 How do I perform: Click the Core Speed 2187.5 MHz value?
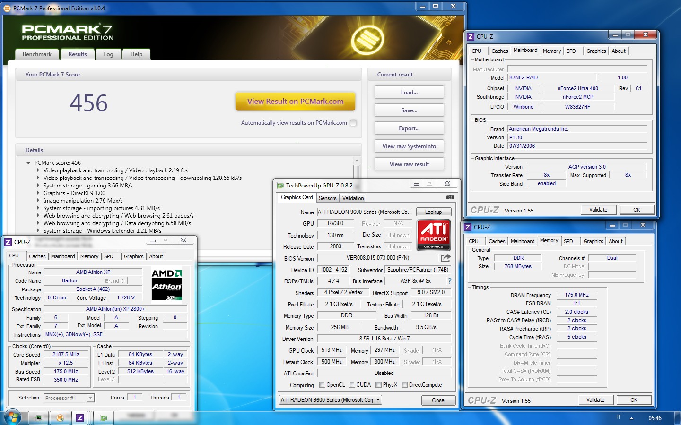[66, 354]
